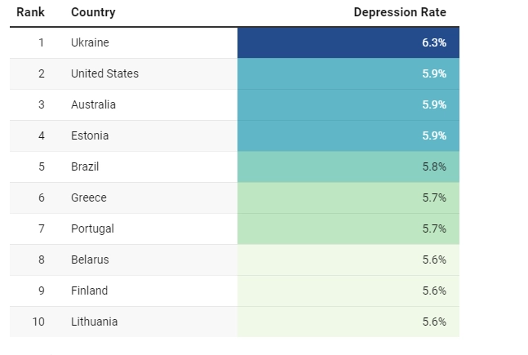Click the Rank column header

coord(30,12)
